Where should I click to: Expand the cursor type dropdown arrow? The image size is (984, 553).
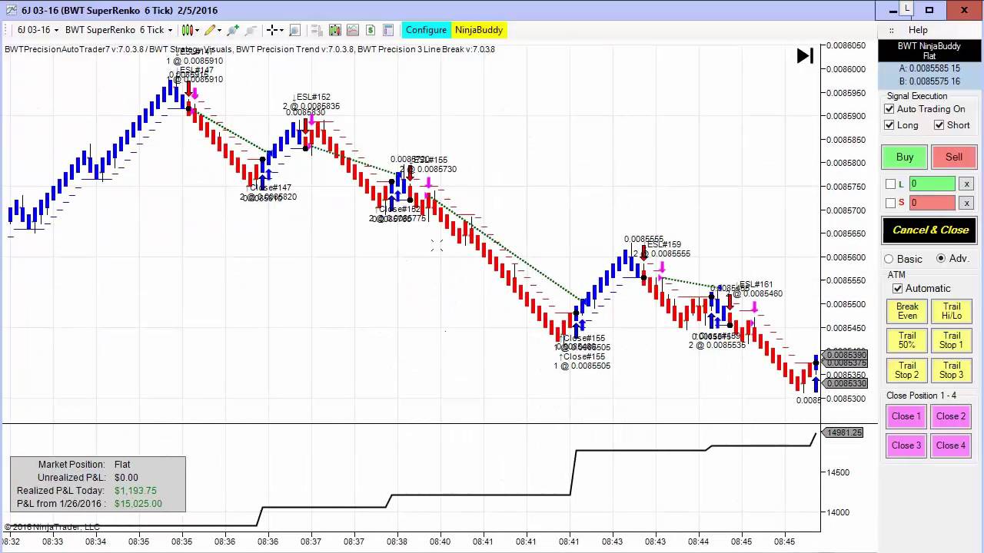point(281,30)
